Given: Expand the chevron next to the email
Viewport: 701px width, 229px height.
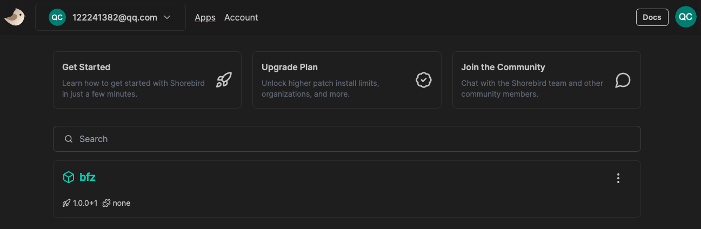Looking at the screenshot, I should 167,17.
